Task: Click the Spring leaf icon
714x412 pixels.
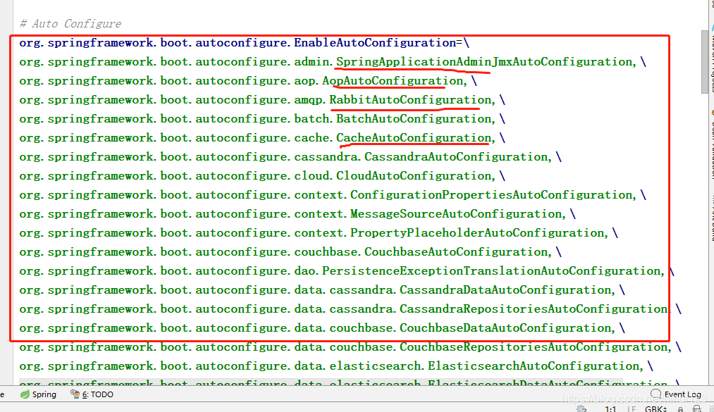Action: 25,394
